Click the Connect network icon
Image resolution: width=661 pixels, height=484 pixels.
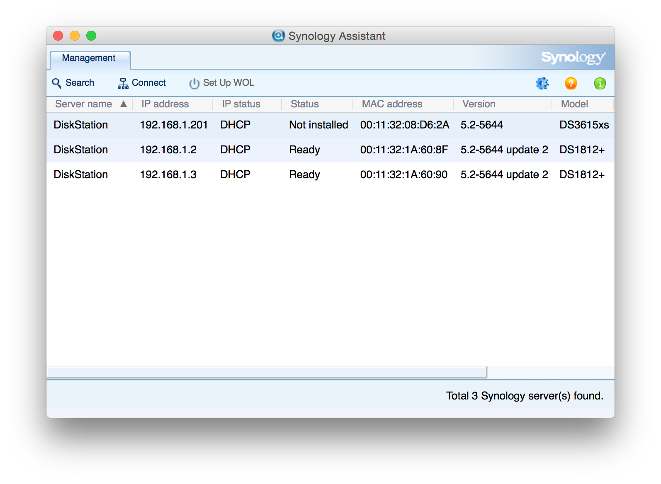click(x=123, y=83)
